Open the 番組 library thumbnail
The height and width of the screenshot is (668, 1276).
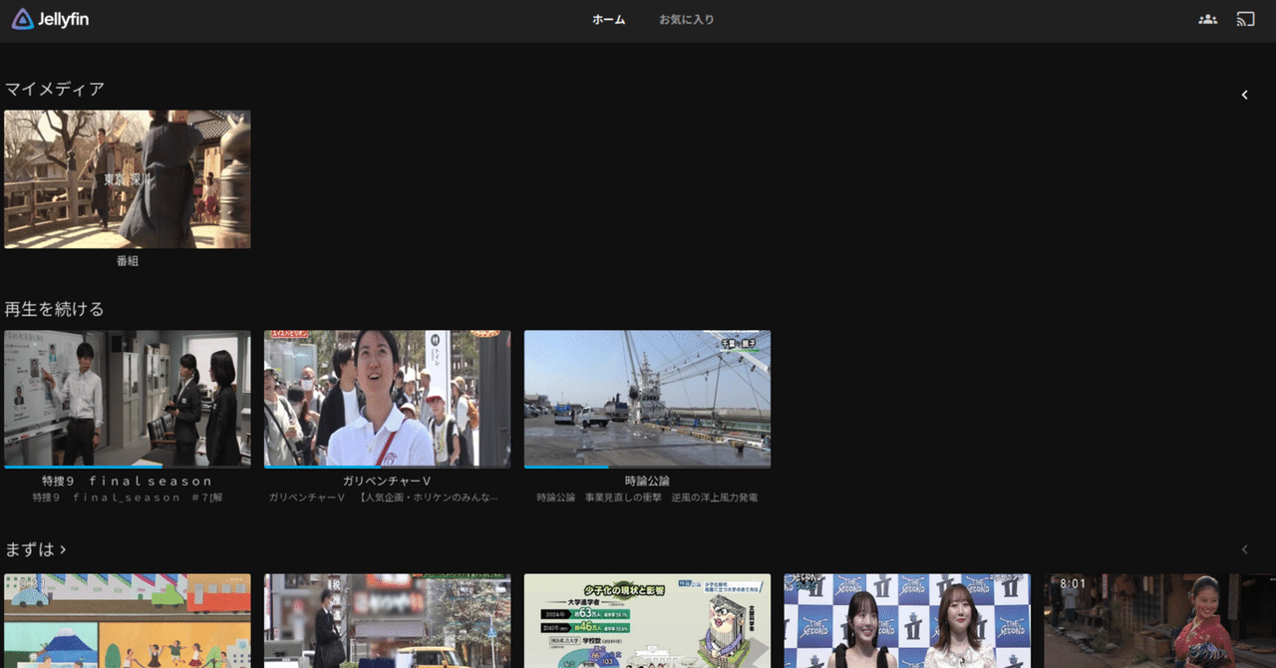tap(127, 179)
